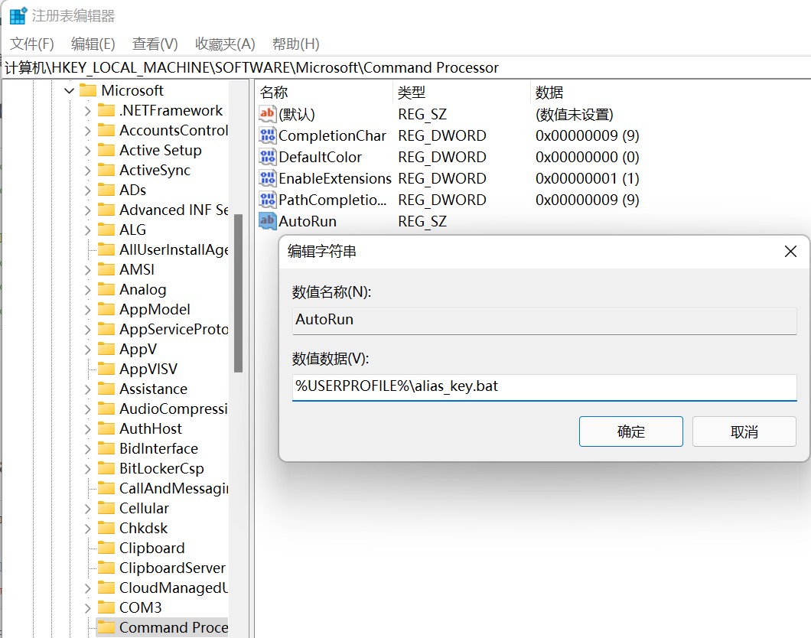
Task: Expand the Chkdsk key
Action: tap(87, 529)
